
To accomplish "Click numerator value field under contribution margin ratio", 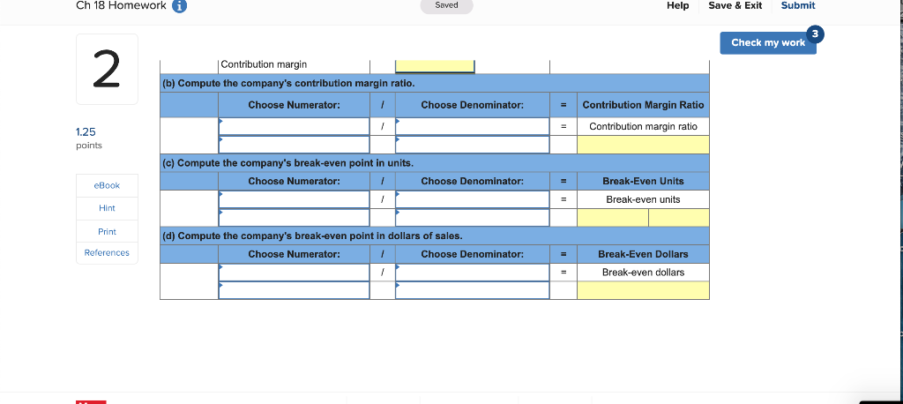I will (294, 145).
